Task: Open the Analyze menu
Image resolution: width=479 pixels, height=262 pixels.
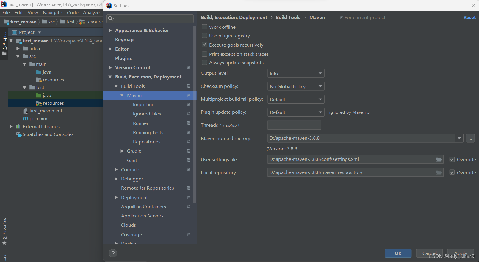Action: [x=91, y=12]
